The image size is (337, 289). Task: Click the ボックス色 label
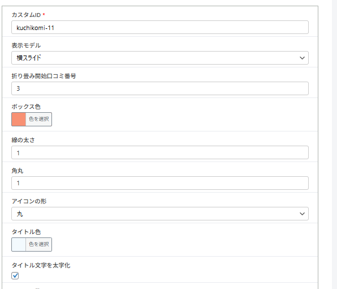(x=26, y=107)
